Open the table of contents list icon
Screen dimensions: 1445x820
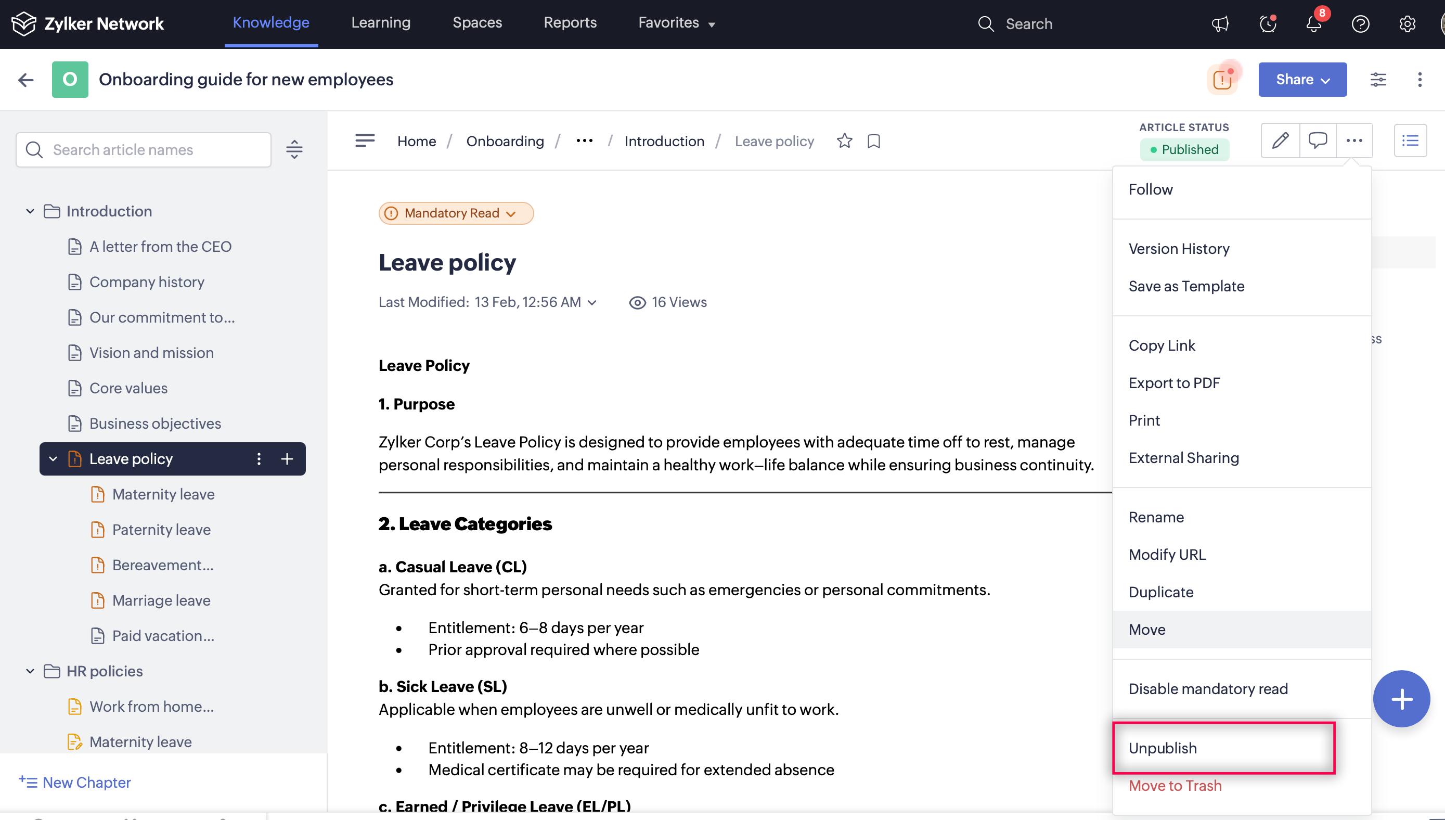tap(1410, 140)
